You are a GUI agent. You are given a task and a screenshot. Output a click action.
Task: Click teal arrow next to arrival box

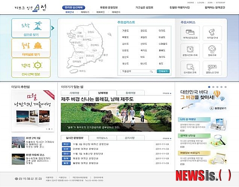point(53,28)
